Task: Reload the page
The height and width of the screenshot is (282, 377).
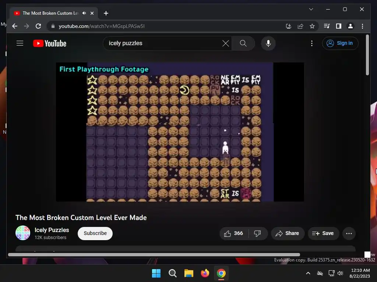Action: point(38,26)
